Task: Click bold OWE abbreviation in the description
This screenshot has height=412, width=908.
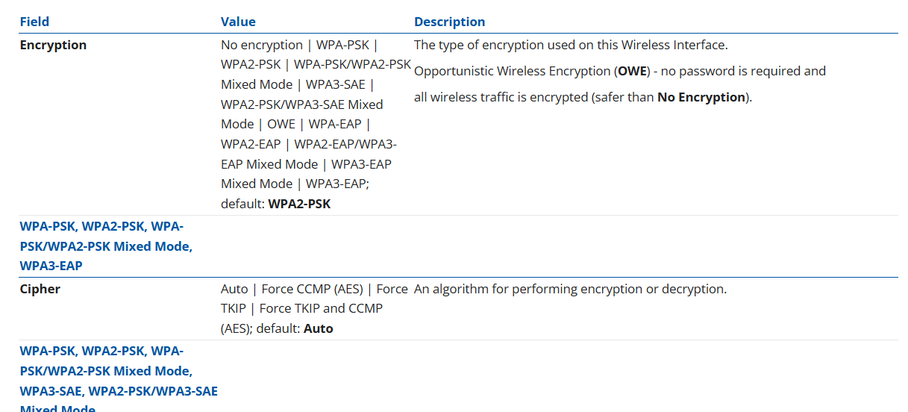Action: [631, 71]
